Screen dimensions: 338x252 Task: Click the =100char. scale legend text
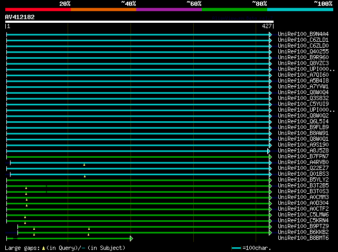pyautogui.click(x=257, y=248)
